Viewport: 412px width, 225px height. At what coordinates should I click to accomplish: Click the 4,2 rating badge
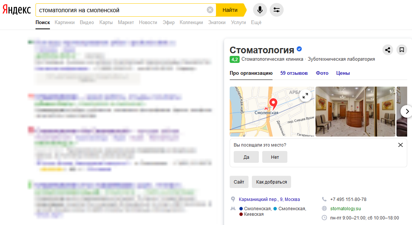tap(234, 60)
